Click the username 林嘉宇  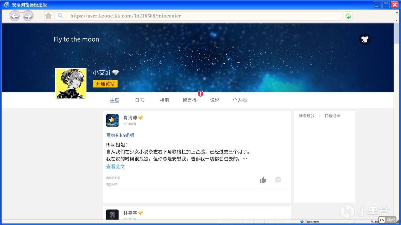[130, 213]
